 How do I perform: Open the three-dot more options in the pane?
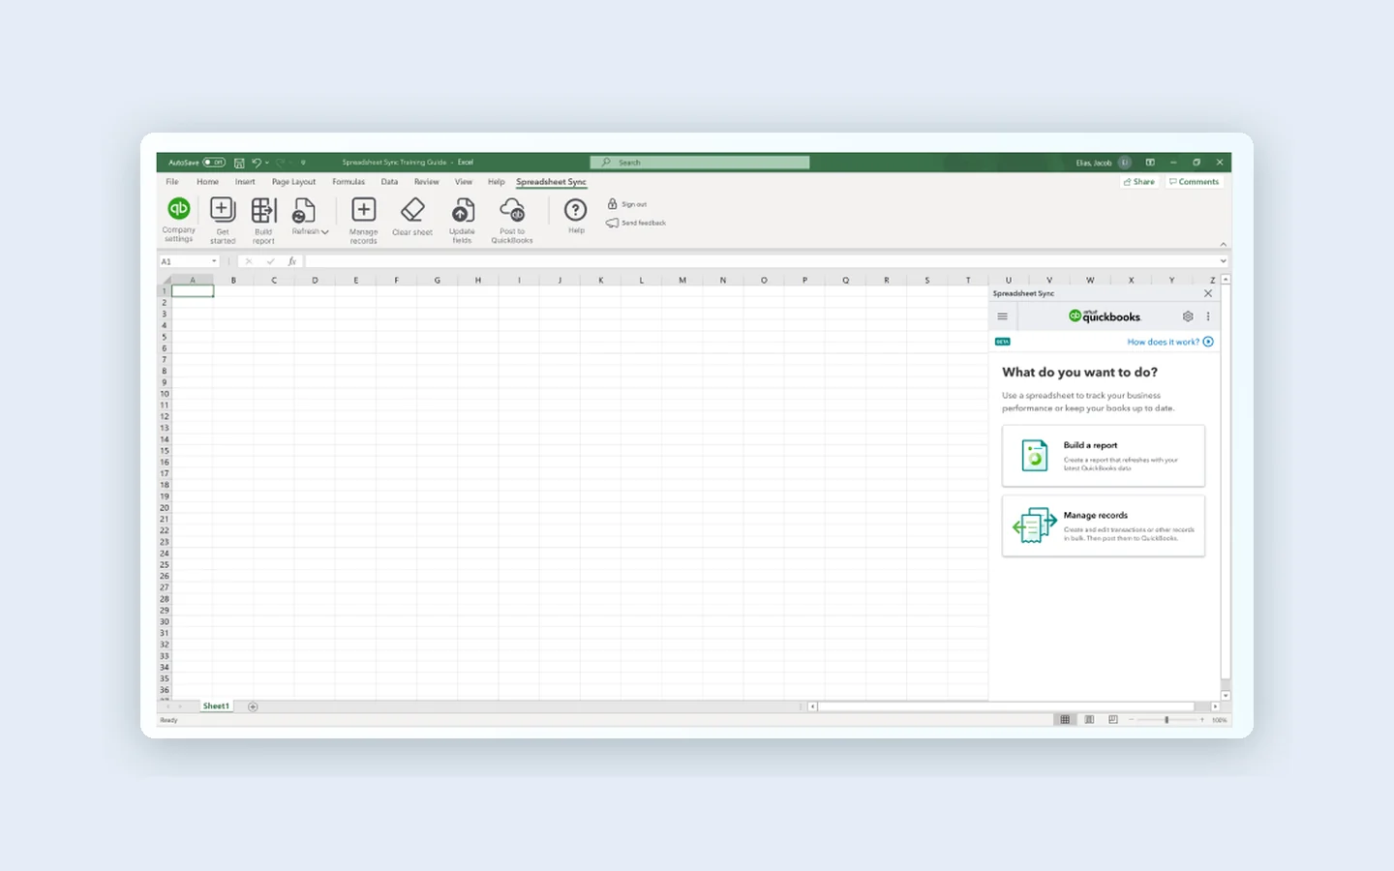coord(1208,316)
